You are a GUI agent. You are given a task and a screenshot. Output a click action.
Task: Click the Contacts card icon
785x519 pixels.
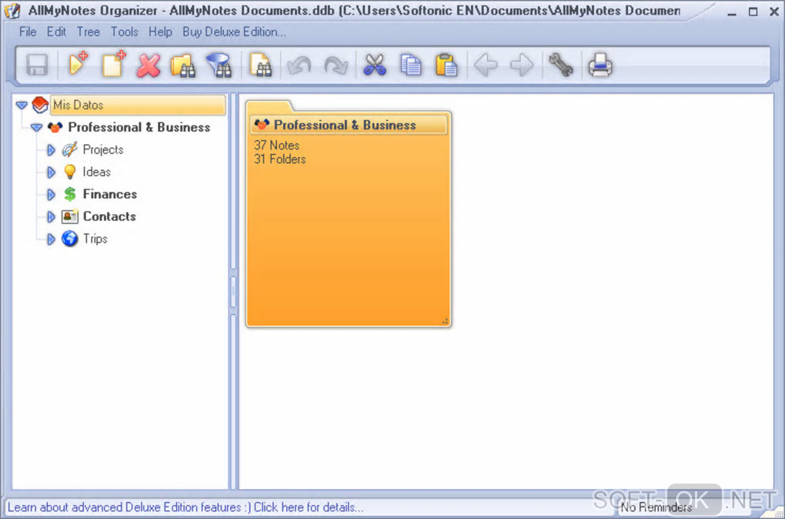[69, 216]
